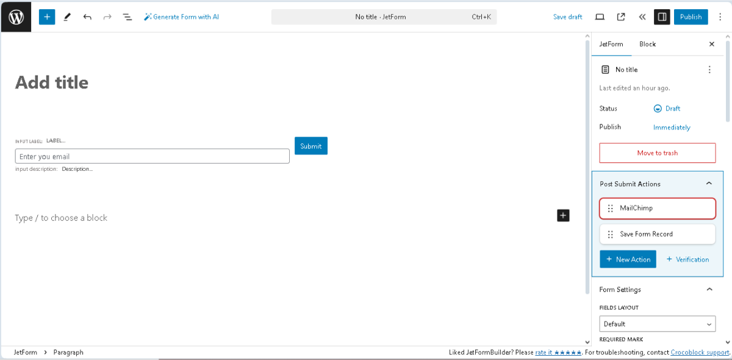This screenshot has width=732, height=360.
Task: Collapse the Form Settings section
Action: coord(708,289)
